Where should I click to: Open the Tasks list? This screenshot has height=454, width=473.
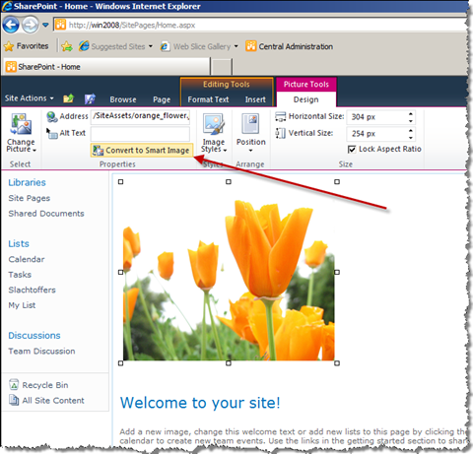click(x=20, y=275)
